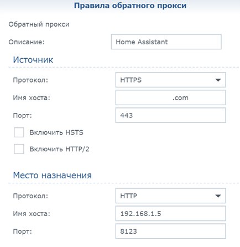Select the source Порт field with 443
Screen dimensions: 240x247
pyautogui.click(x=170, y=115)
